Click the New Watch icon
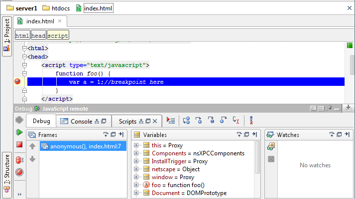 point(271,147)
